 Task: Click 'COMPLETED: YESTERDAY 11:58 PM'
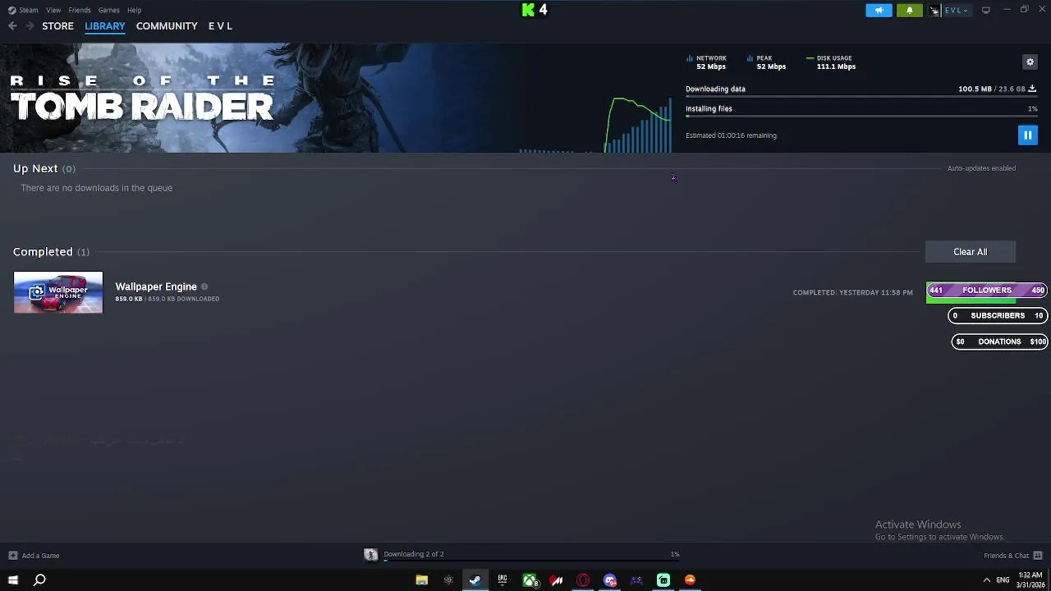(x=852, y=292)
